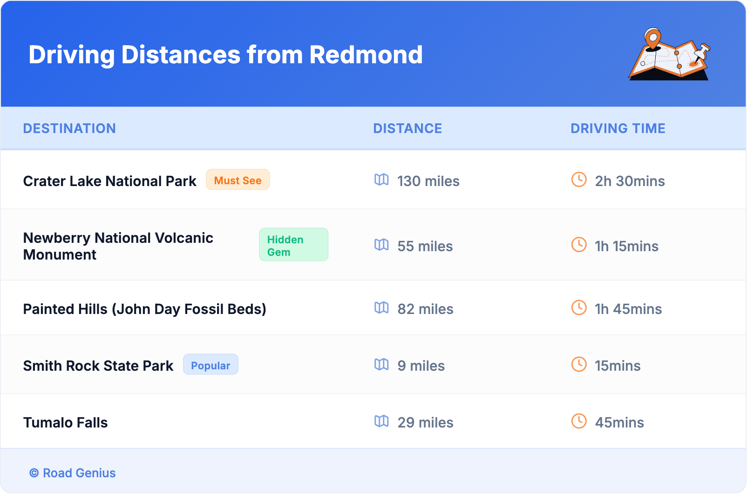
Task: Click the clock icon beside 1h 45mins
Action: 579,307
